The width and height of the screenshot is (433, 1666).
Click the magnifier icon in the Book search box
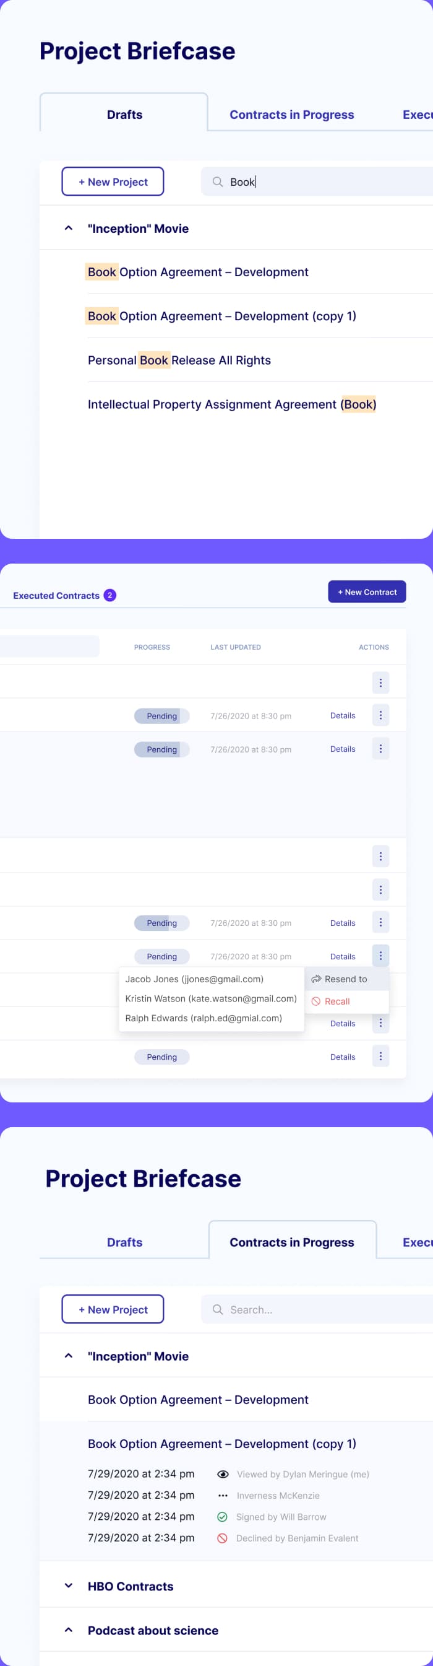(x=218, y=181)
